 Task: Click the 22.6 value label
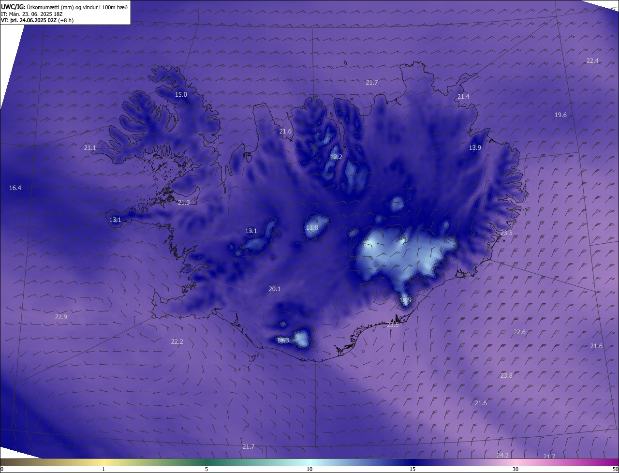519,332
